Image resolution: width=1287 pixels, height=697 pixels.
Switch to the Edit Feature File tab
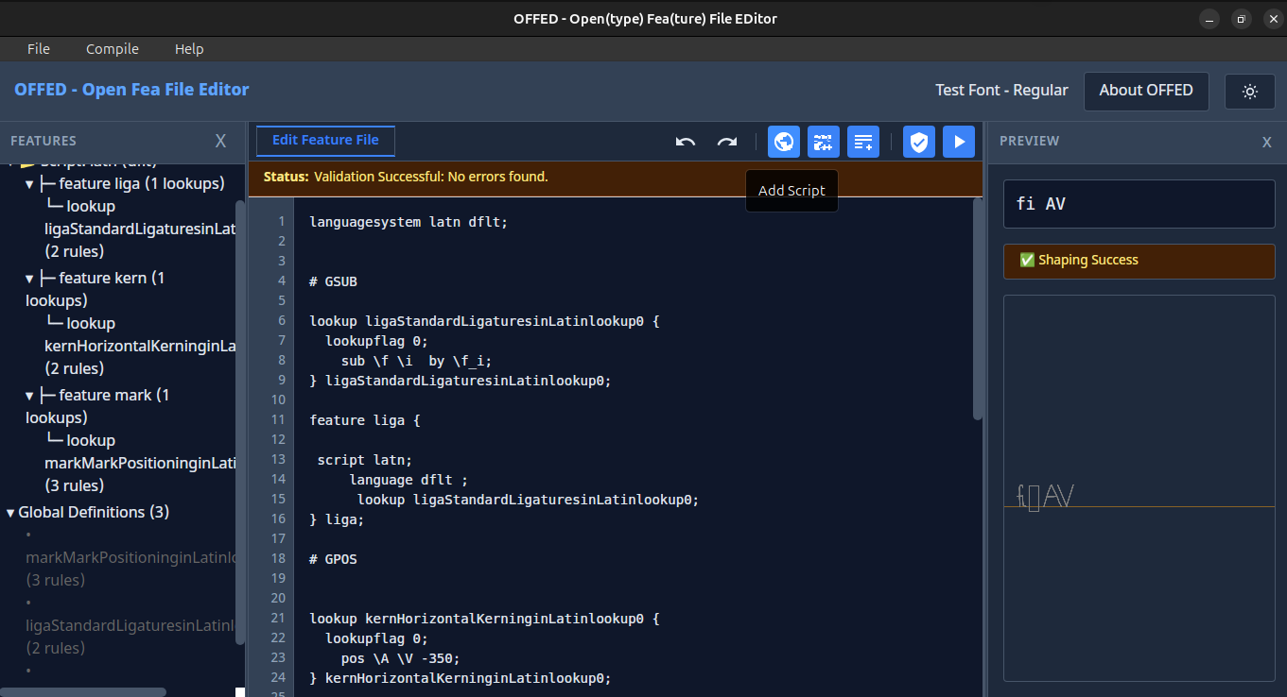325,141
